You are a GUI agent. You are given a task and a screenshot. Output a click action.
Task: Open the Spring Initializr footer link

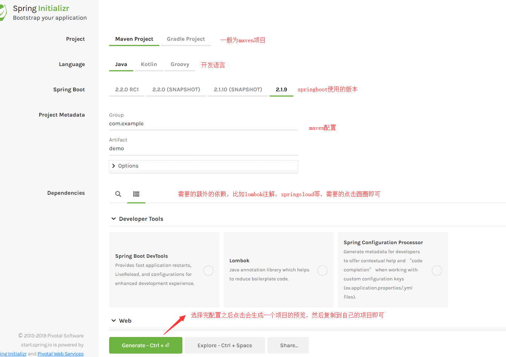point(13,354)
